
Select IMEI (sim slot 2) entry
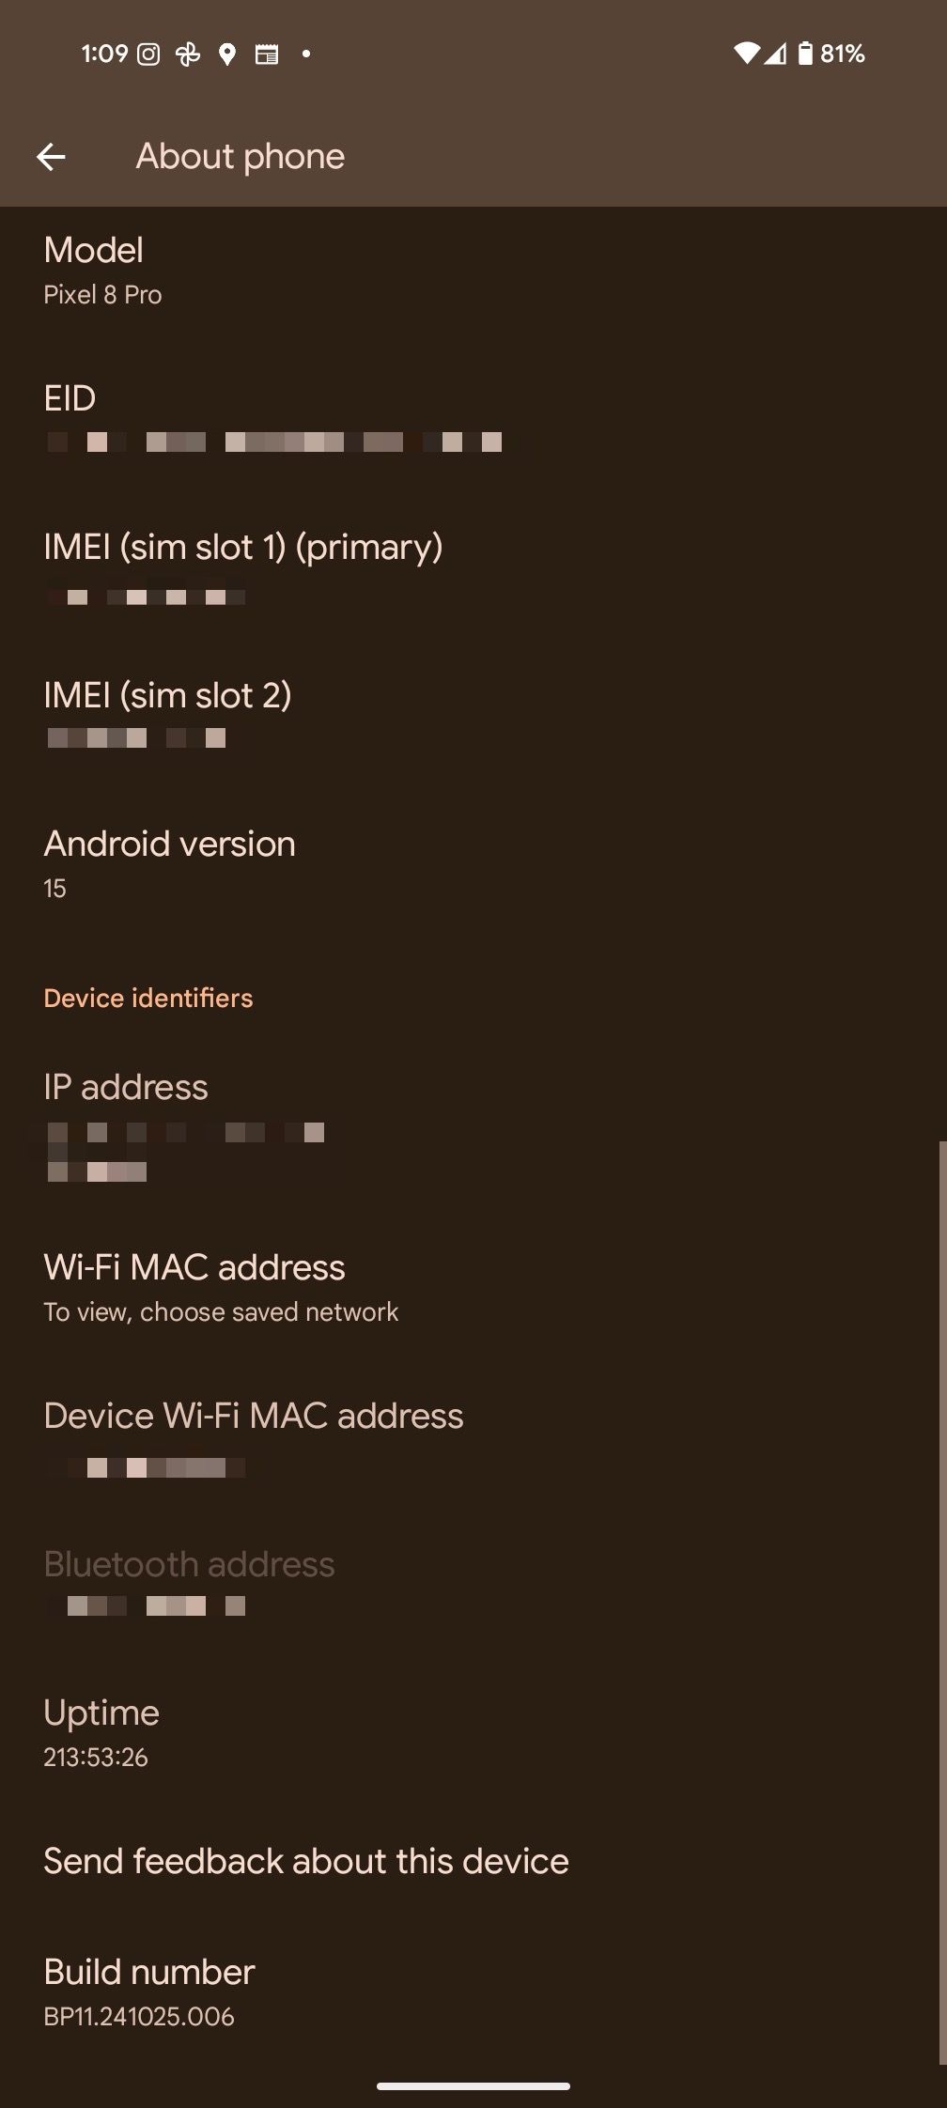(x=473, y=716)
